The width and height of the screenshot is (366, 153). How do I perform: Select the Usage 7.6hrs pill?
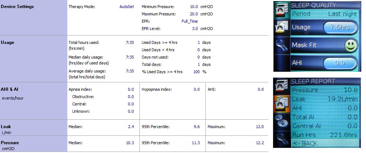pyautogui.click(x=340, y=27)
